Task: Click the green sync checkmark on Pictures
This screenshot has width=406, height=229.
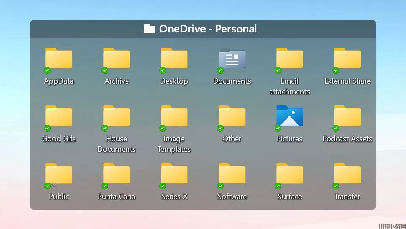Action: click(278, 128)
